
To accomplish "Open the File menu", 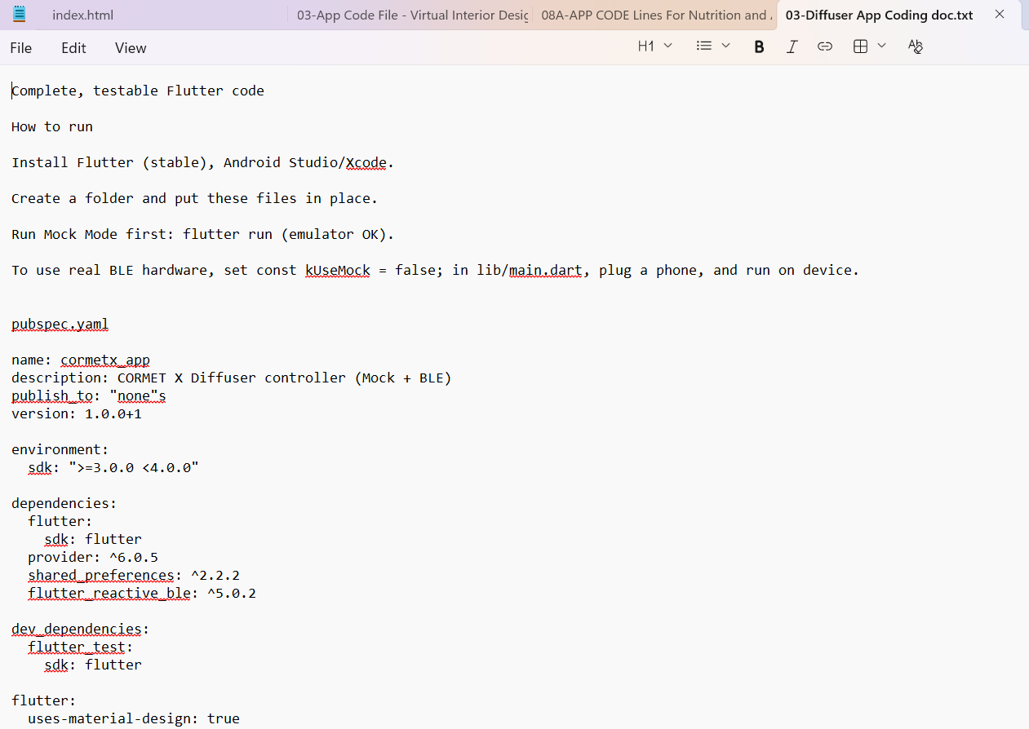I will 21,48.
